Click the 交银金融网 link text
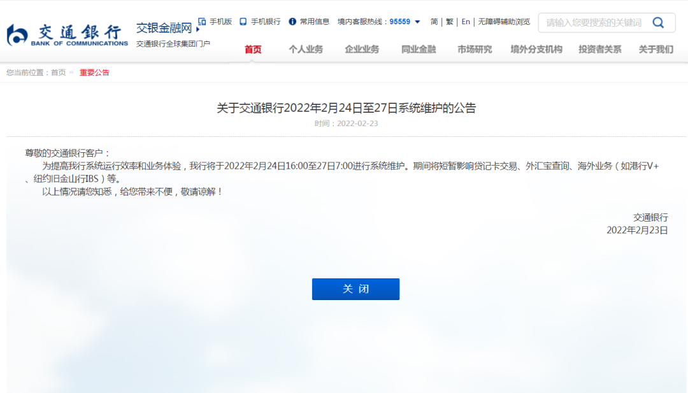This screenshot has height=393, width=688. click(164, 28)
